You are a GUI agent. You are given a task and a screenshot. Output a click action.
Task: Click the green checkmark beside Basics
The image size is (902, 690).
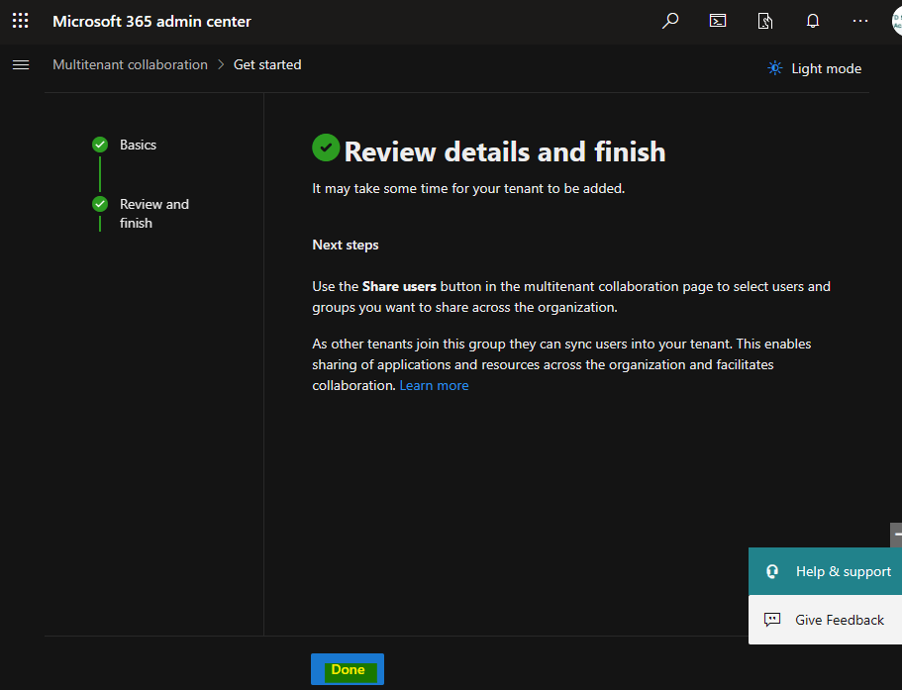pos(100,145)
